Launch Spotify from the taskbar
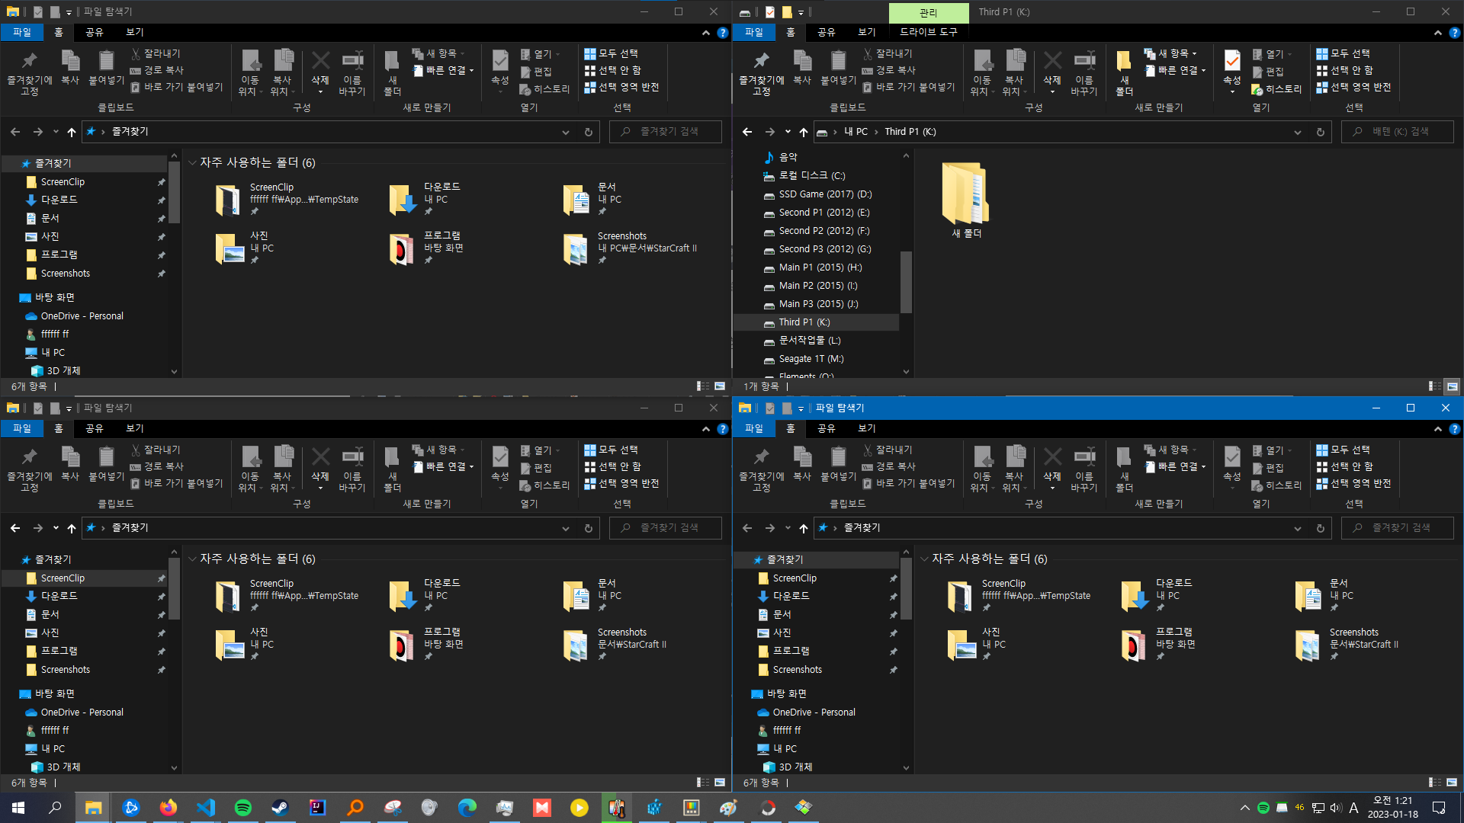 click(242, 808)
